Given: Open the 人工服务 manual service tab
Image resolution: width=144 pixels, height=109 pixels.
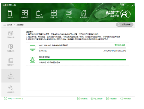Looking at the screenshot, I should point(69,14).
